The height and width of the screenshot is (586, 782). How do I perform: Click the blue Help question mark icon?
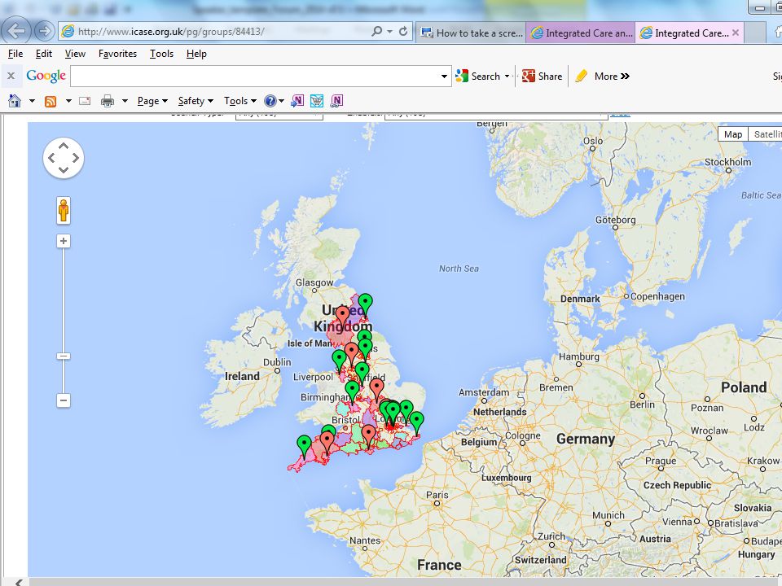[x=270, y=101]
